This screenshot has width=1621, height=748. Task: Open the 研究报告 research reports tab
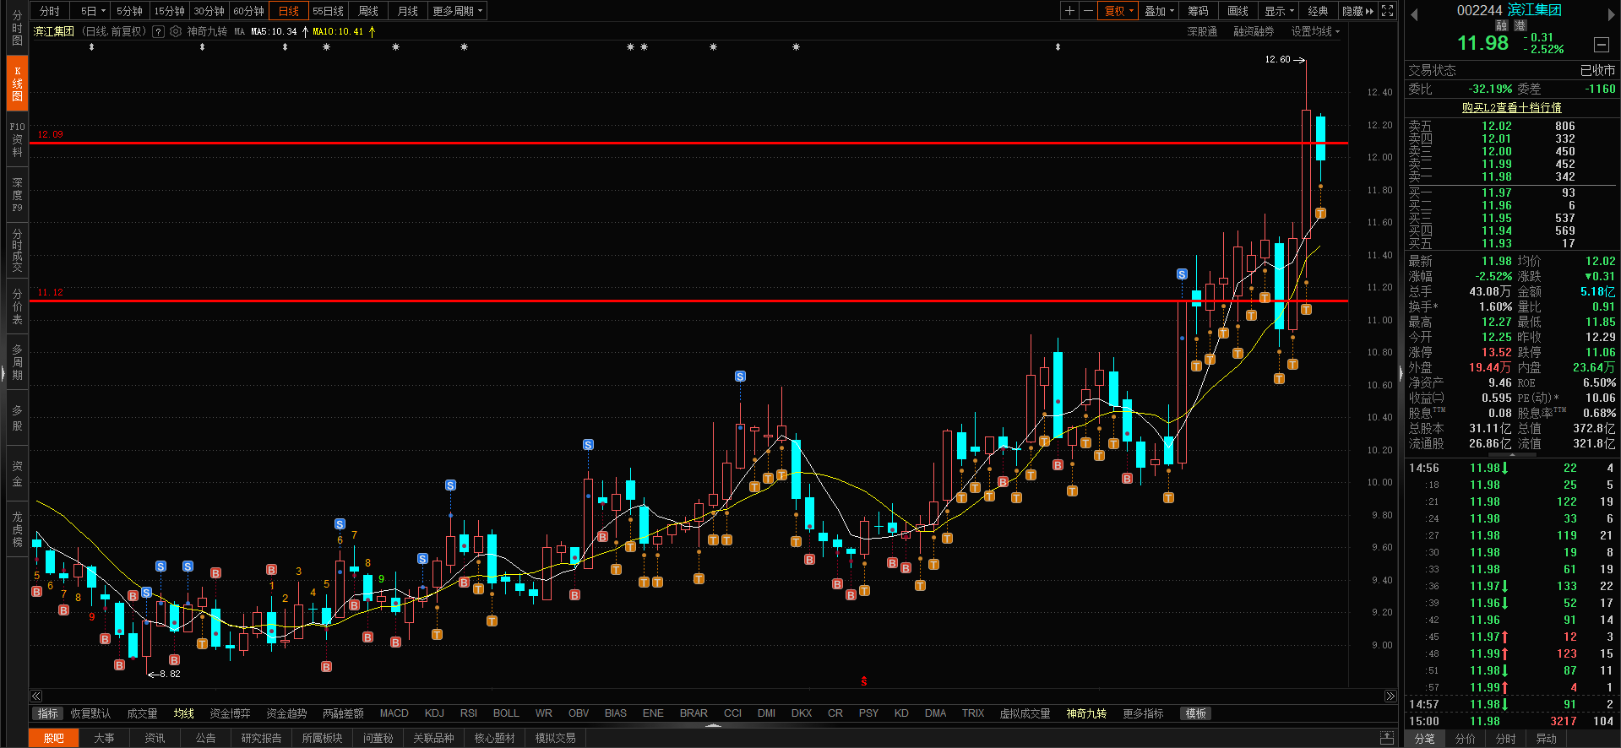tap(261, 738)
